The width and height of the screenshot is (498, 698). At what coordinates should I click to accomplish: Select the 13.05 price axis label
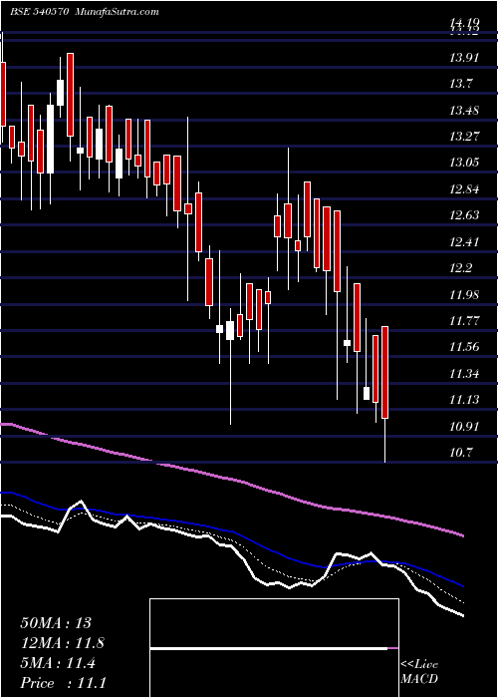(464, 163)
